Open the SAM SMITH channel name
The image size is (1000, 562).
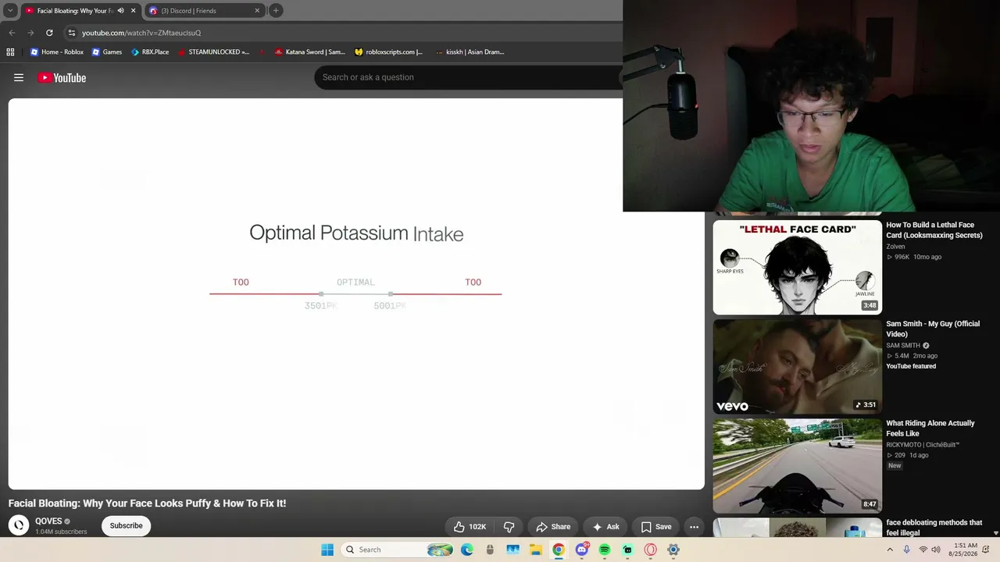(903, 346)
